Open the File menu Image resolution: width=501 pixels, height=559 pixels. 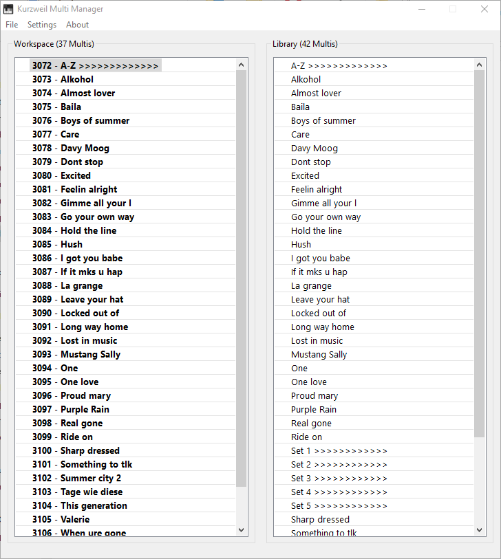[x=12, y=25]
